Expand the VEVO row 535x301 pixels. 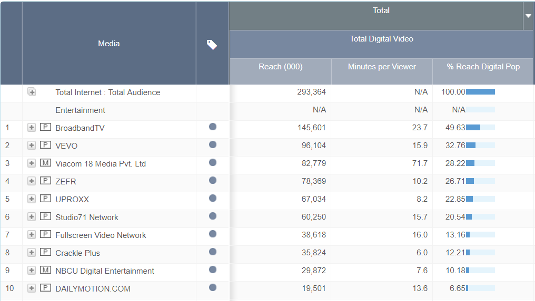pos(32,146)
